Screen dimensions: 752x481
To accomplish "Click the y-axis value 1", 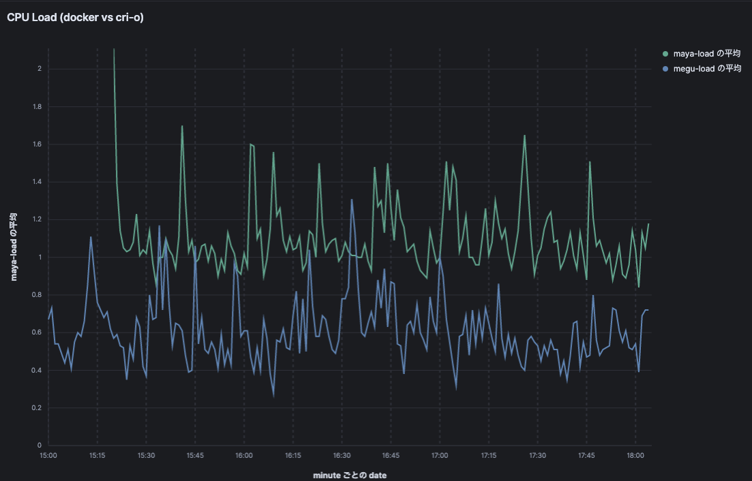I will pos(40,258).
